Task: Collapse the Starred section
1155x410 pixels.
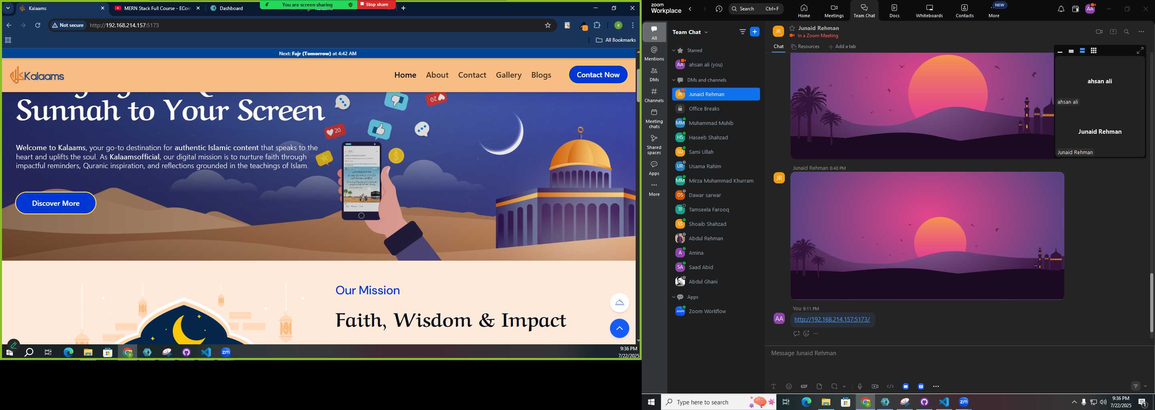Action: [x=673, y=50]
